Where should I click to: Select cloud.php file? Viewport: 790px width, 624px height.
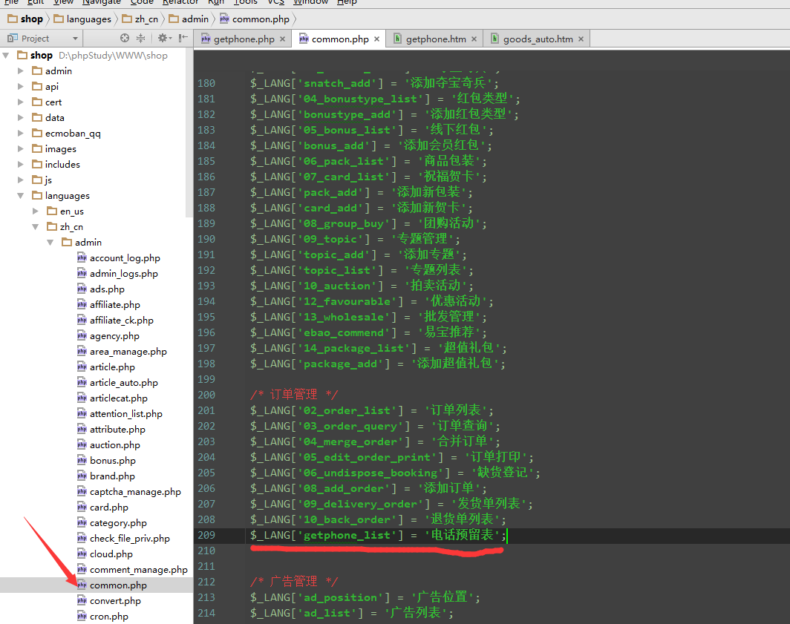tap(111, 554)
